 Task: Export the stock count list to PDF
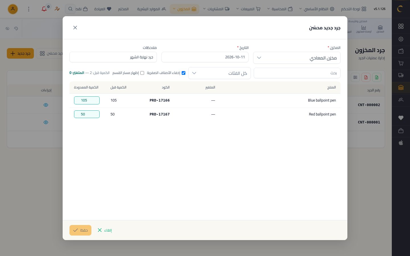366,77
